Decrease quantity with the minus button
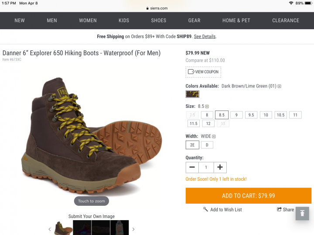Viewport: 314px width, 235px height. (x=192, y=167)
